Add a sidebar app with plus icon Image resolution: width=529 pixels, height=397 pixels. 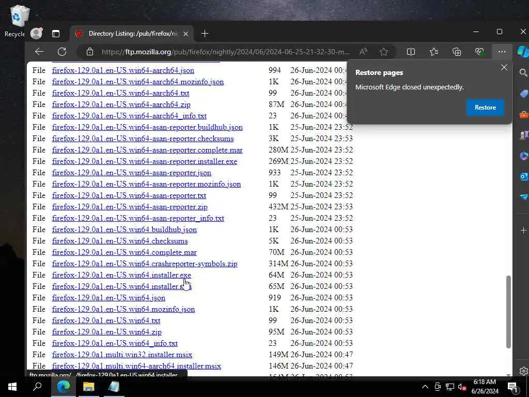524,230
